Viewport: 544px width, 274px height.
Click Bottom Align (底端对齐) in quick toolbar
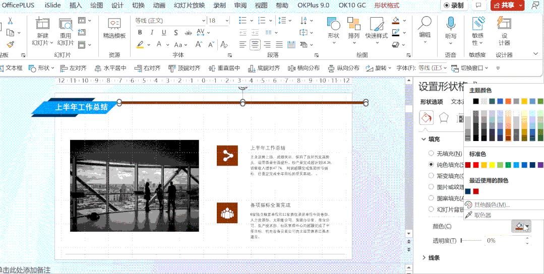coord(264,68)
